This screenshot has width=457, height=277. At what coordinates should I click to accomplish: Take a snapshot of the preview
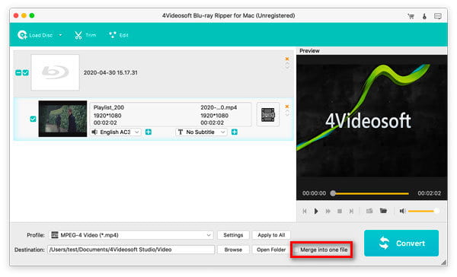(x=369, y=211)
